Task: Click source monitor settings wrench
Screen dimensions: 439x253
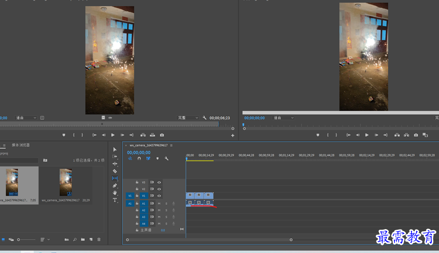Action: (205, 118)
